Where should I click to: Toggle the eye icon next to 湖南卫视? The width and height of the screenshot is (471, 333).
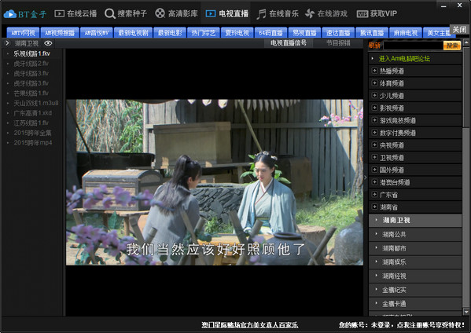point(48,43)
